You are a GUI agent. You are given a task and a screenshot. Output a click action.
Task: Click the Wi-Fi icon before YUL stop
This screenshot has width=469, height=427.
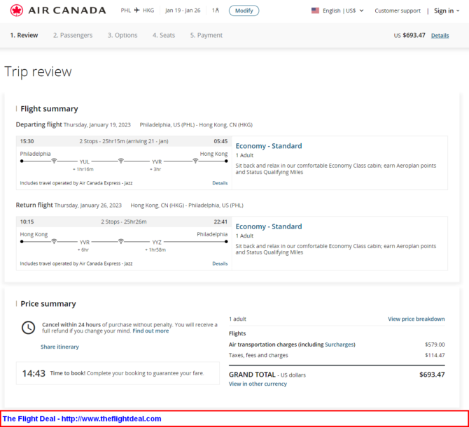pyautogui.click(x=54, y=161)
